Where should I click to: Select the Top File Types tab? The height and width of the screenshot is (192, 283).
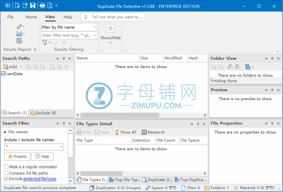pyautogui.click(x=125, y=180)
